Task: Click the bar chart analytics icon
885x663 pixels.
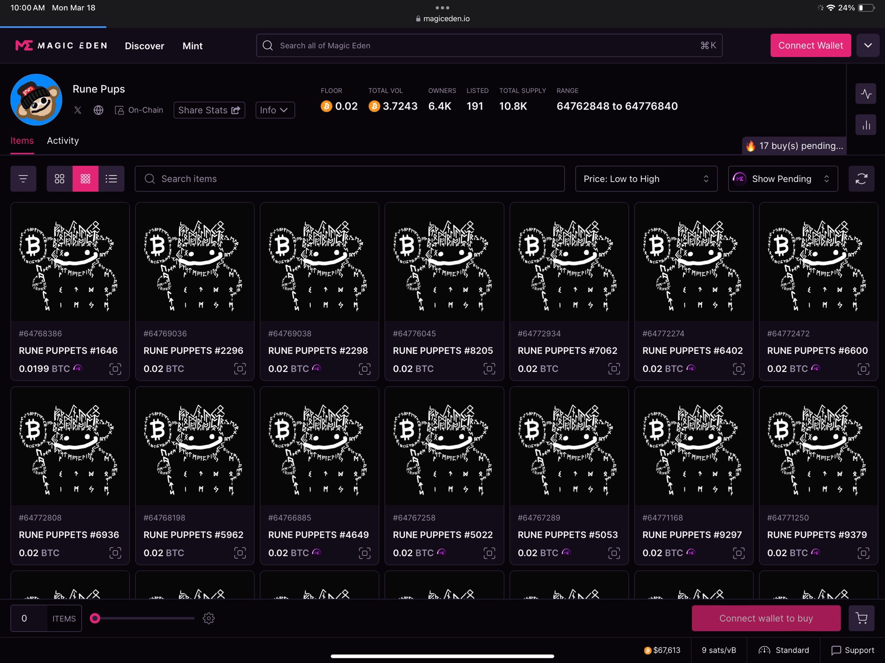Action: click(866, 125)
